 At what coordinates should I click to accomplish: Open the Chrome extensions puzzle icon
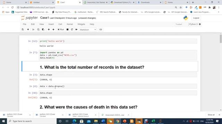pos(210,8)
